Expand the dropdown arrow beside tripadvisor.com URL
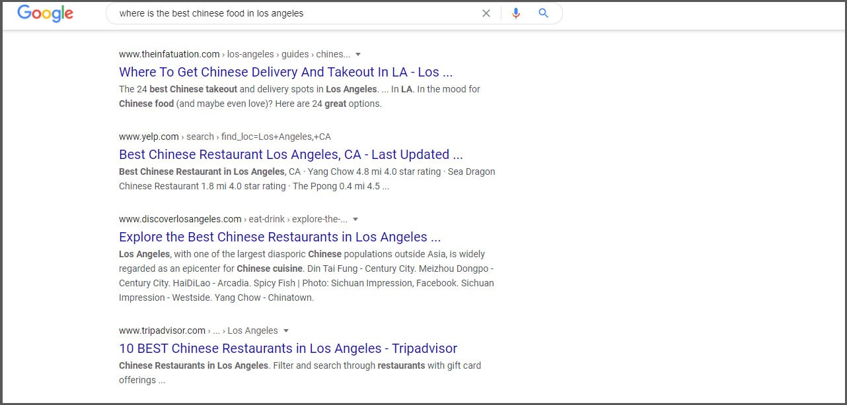This screenshot has height=405, width=847. click(286, 330)
